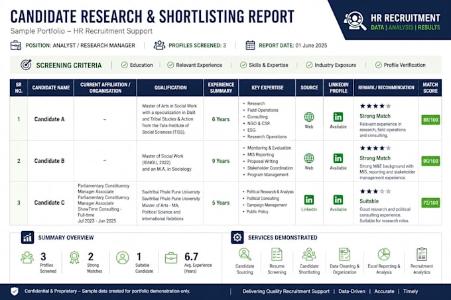Click the 'Suitable' remark for Candidate C
Viewport: 451px width, 300px height.
tap(369, 201)
